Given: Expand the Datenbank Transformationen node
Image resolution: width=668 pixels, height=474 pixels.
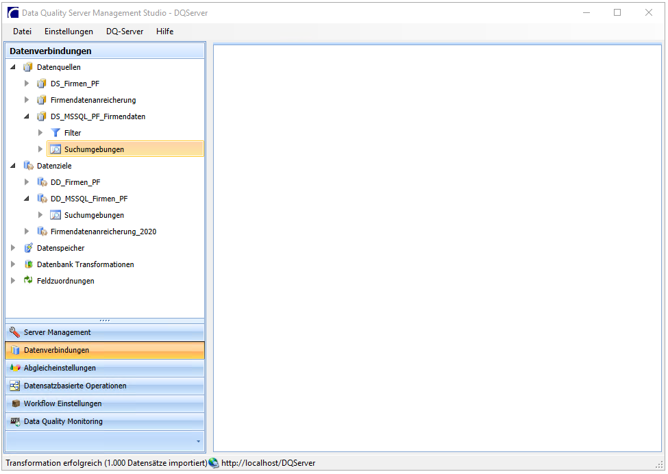Looking at the screenshot, I should pos(13,264).
